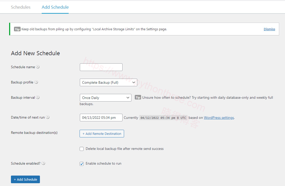
Task: Expand the Backup interval Once Daily dropdown
Action: pyautogui.click(x=106, y=98)
